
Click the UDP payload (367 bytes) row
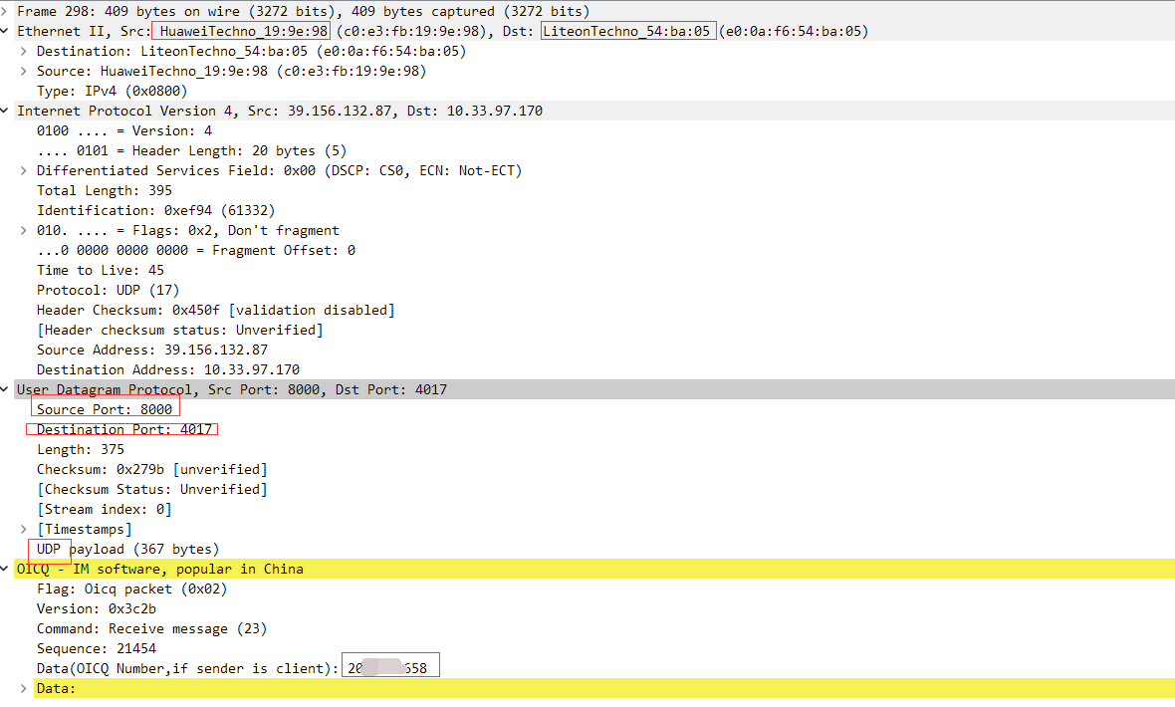[x=127, y=549]
